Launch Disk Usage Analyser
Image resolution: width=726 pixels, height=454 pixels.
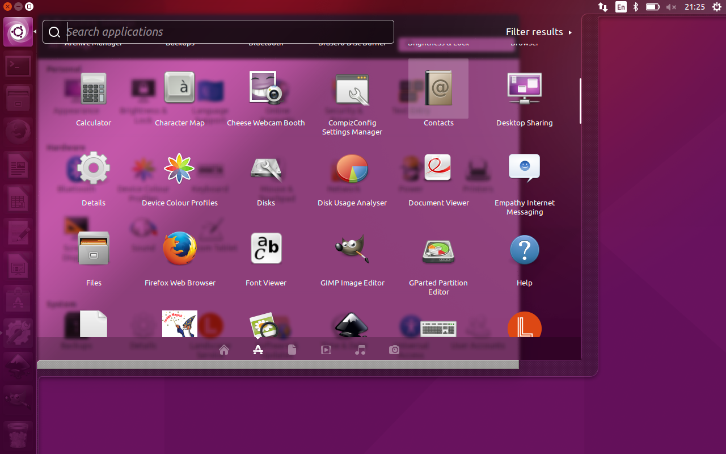click(x=352, y=169)
